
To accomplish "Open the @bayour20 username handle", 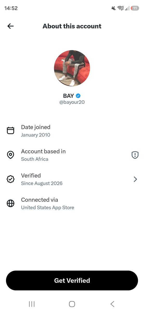I will pyautogui.click(x=72, y=102).
